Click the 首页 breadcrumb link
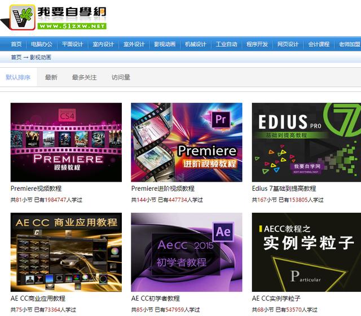361x316 pixels. (16, 57)
